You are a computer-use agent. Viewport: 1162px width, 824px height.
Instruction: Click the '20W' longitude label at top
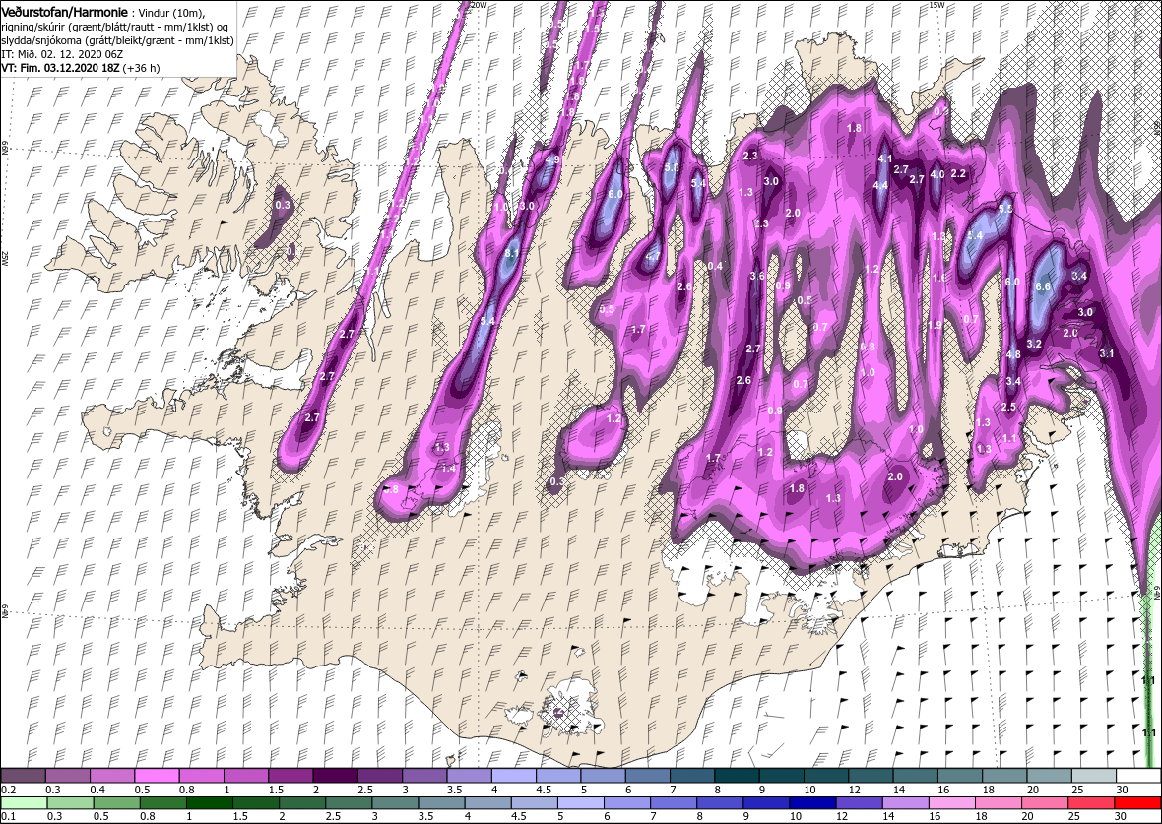479,5
